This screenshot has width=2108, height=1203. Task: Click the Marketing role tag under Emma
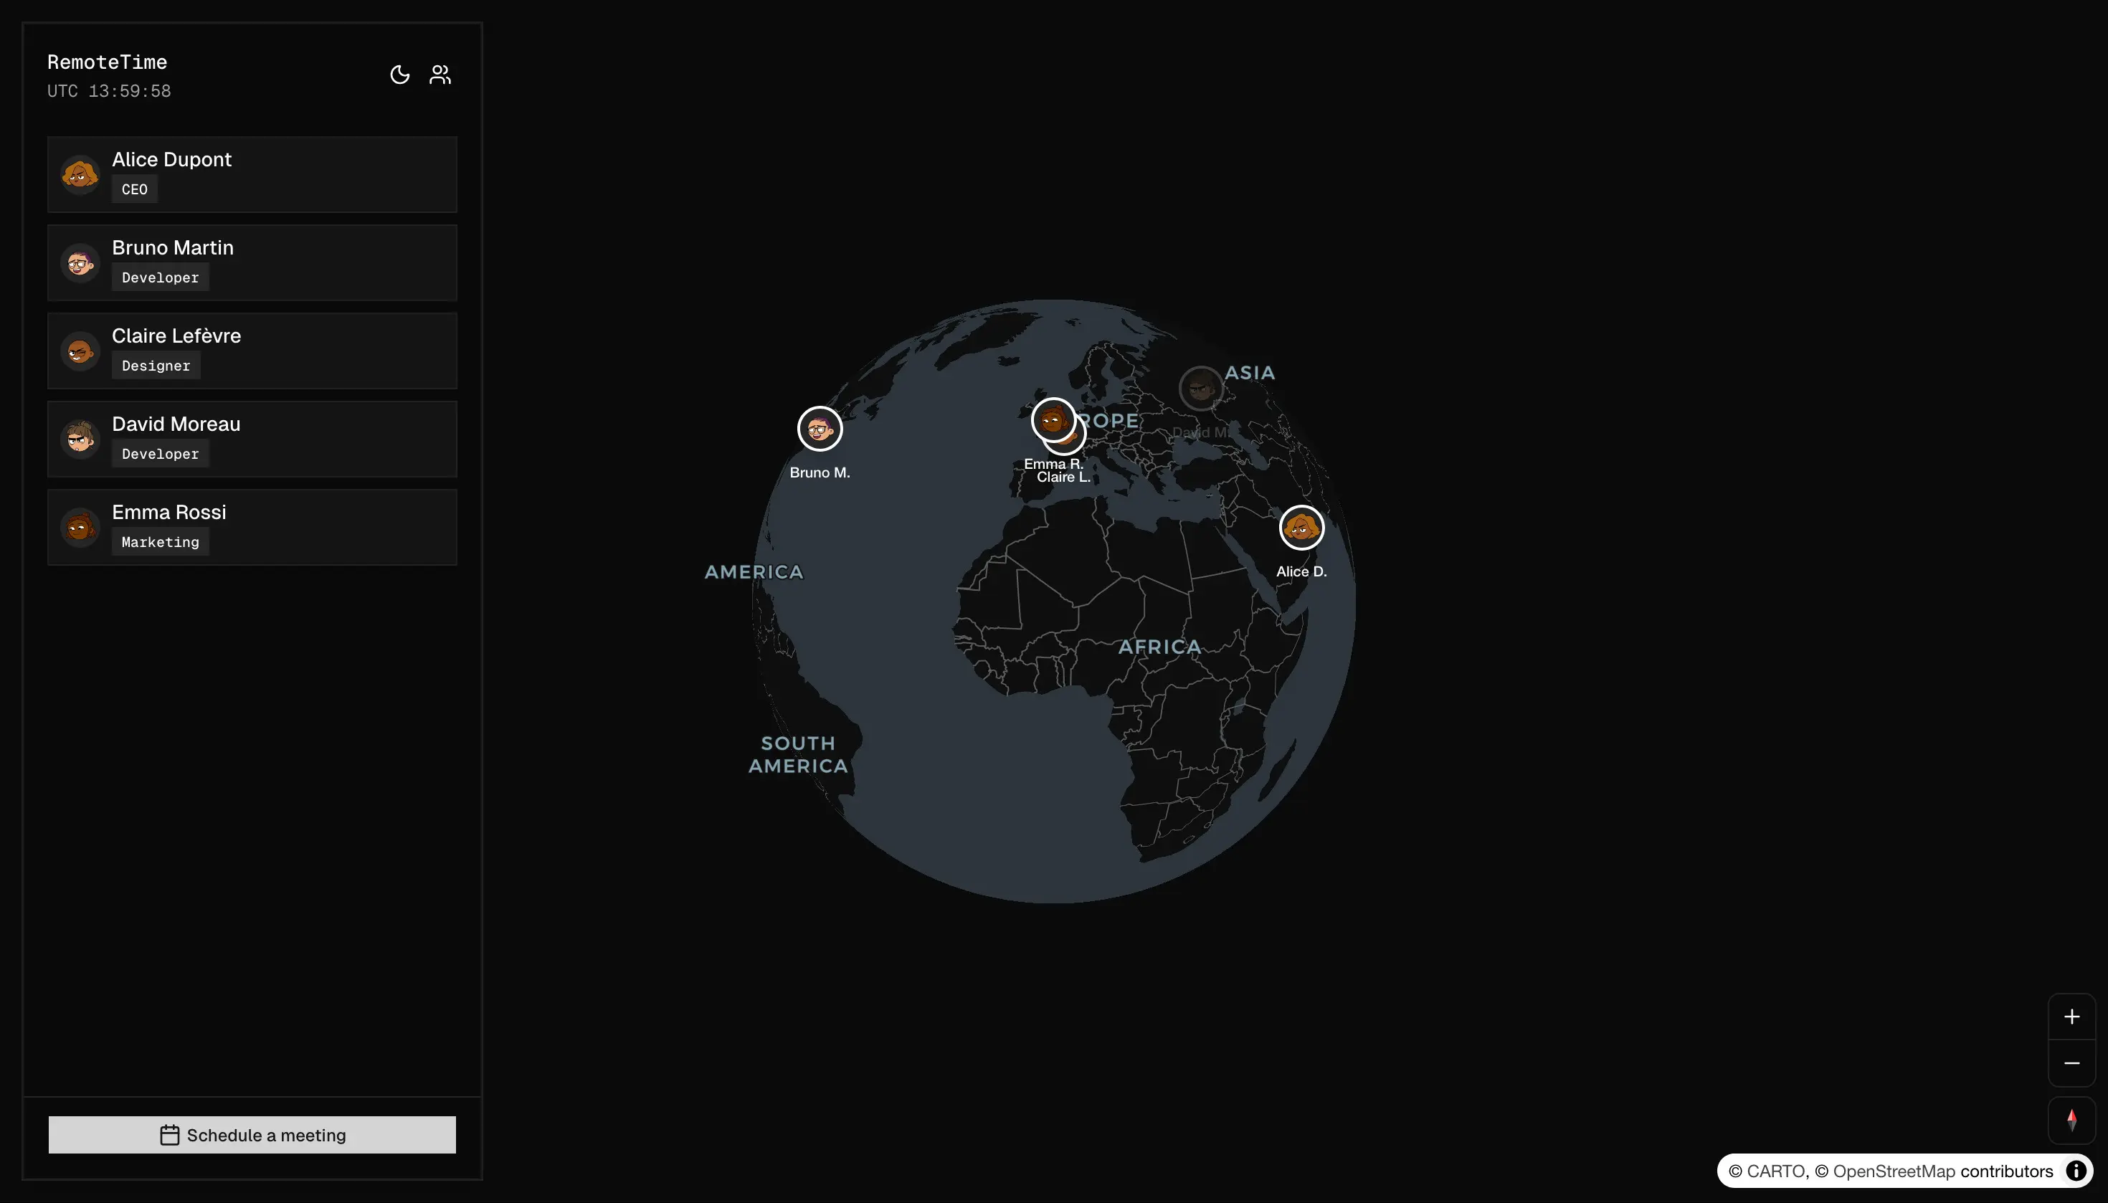(161, 542)
